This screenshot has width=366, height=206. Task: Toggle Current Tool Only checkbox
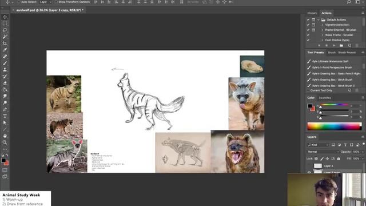[x=308, y=90]
